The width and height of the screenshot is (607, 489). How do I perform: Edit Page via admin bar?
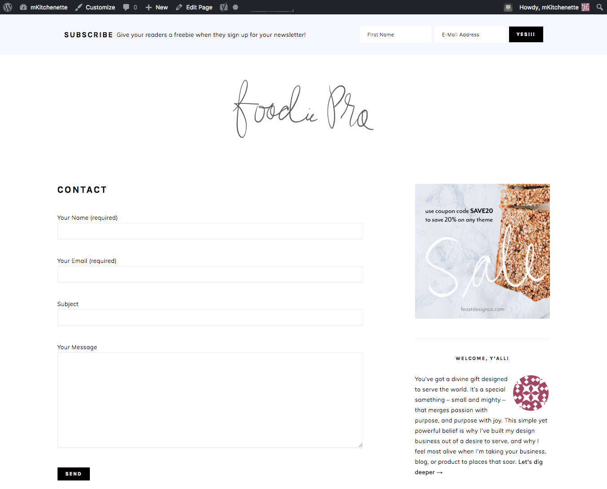click(194, 7)
